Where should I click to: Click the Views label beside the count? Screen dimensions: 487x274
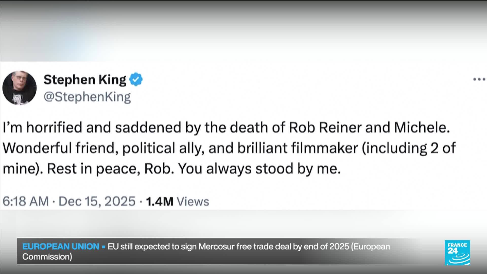click(193, 201)
